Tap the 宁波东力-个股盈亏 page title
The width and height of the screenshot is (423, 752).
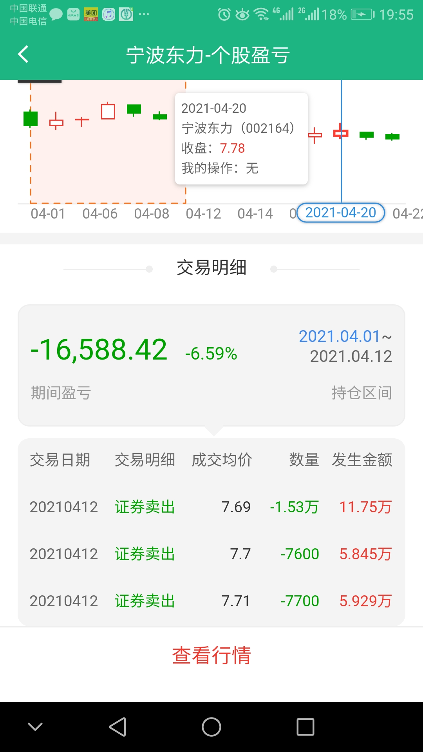(208, 55)
